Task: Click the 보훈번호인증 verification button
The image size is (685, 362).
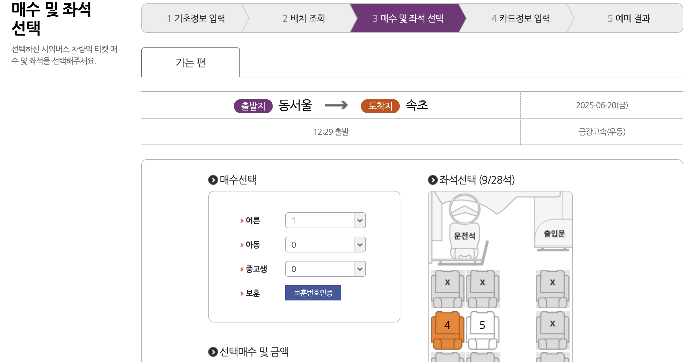Action: tap(313, 293)
